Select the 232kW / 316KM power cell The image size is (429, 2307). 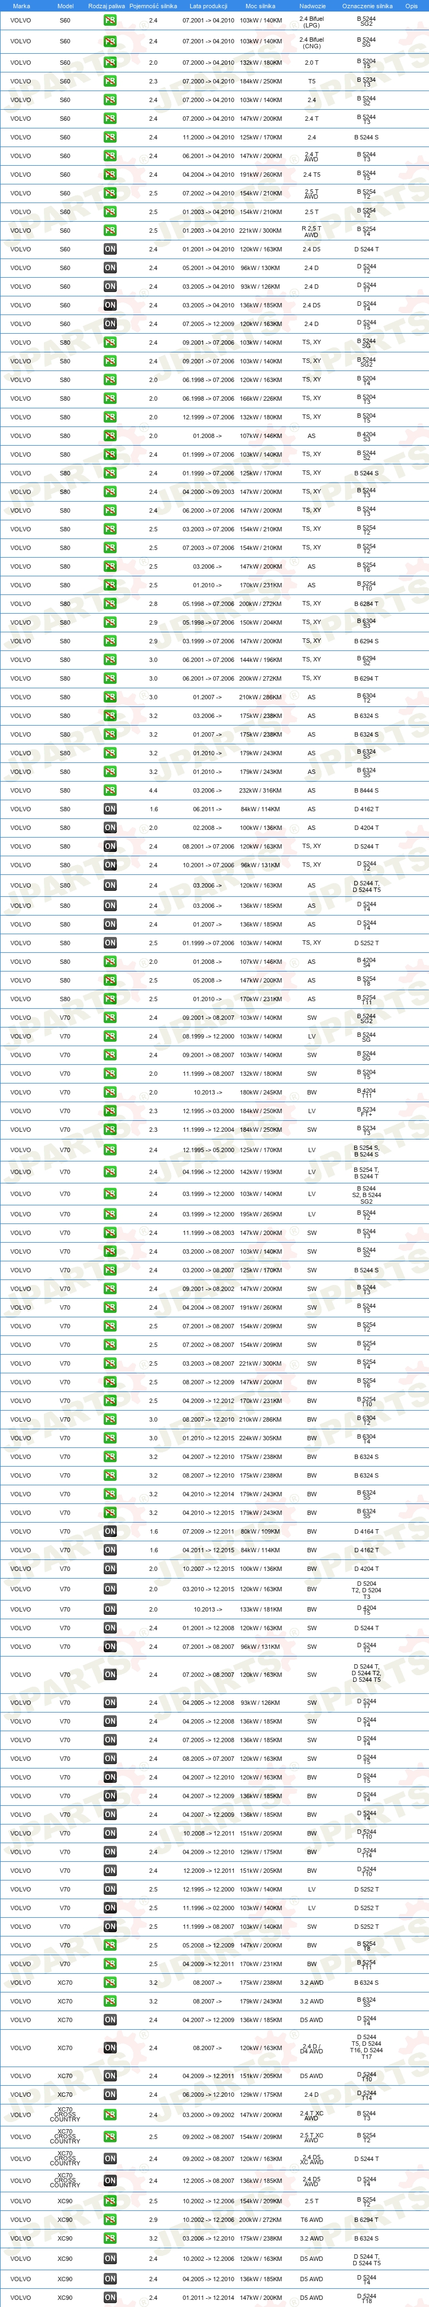tap(261, 791)
